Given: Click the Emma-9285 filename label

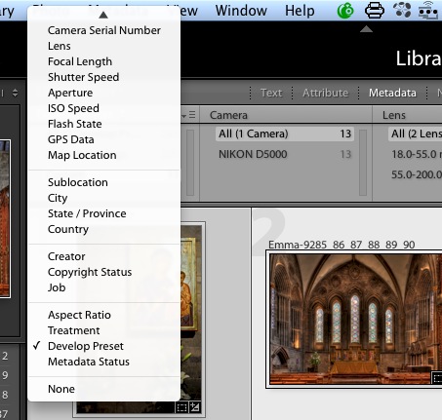Looking at the screenshot, I should click(x=342, y=245).
